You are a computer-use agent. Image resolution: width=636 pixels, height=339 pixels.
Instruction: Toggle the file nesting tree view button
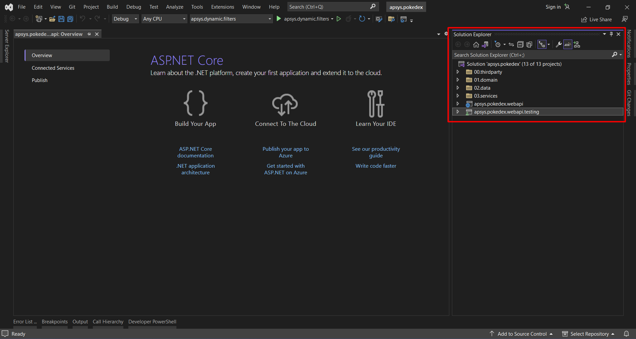[x=542, y=44]
